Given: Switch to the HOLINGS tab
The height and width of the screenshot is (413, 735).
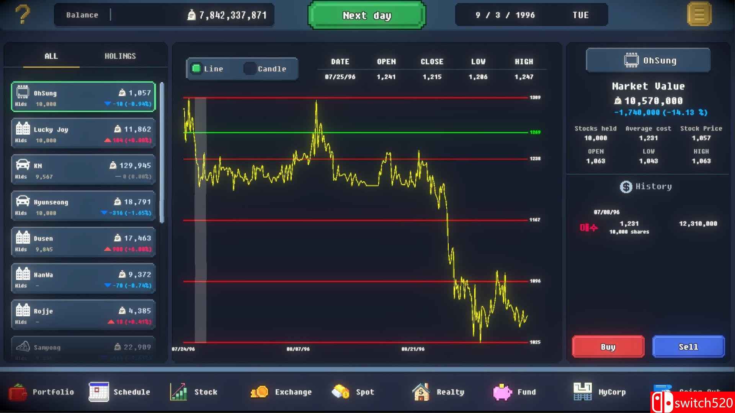Looking at the screenshot, I should coord(120,56).
